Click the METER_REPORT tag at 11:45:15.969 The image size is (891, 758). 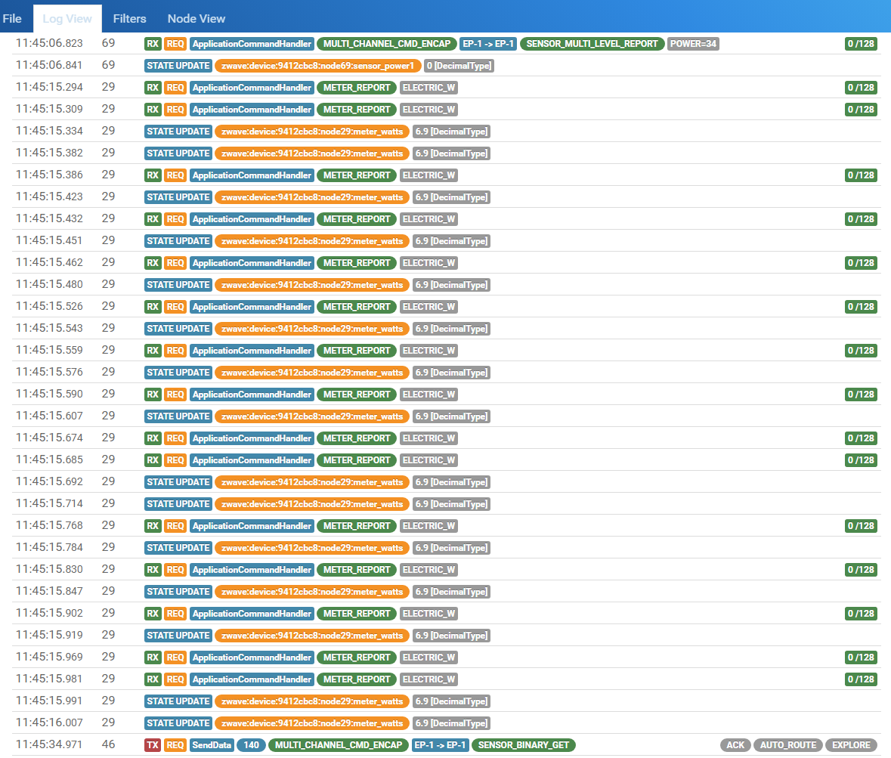click(x=357, y=657)
